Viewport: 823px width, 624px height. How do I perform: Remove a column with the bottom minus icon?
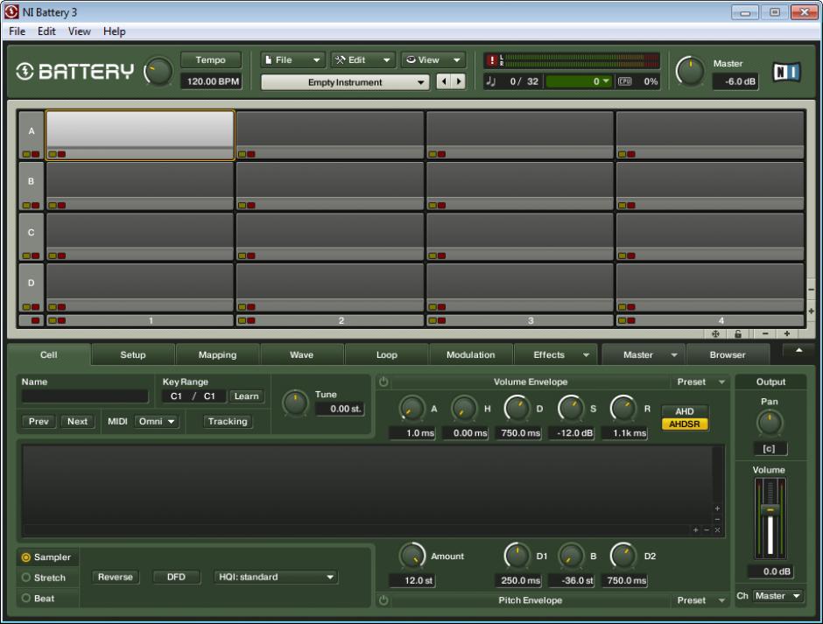coord(765,333)
